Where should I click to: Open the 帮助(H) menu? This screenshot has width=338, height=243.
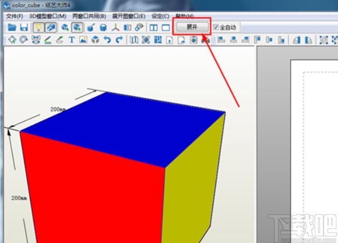coord(185,16)
